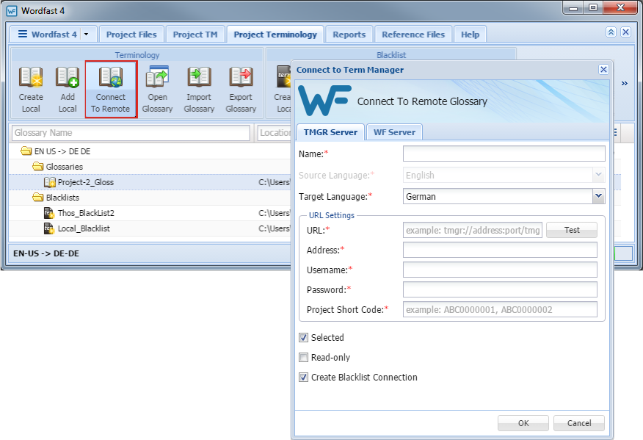The width and height of the screenshot is (643, 440).
Task: Click the Project Short Code field
Action: 500,309
